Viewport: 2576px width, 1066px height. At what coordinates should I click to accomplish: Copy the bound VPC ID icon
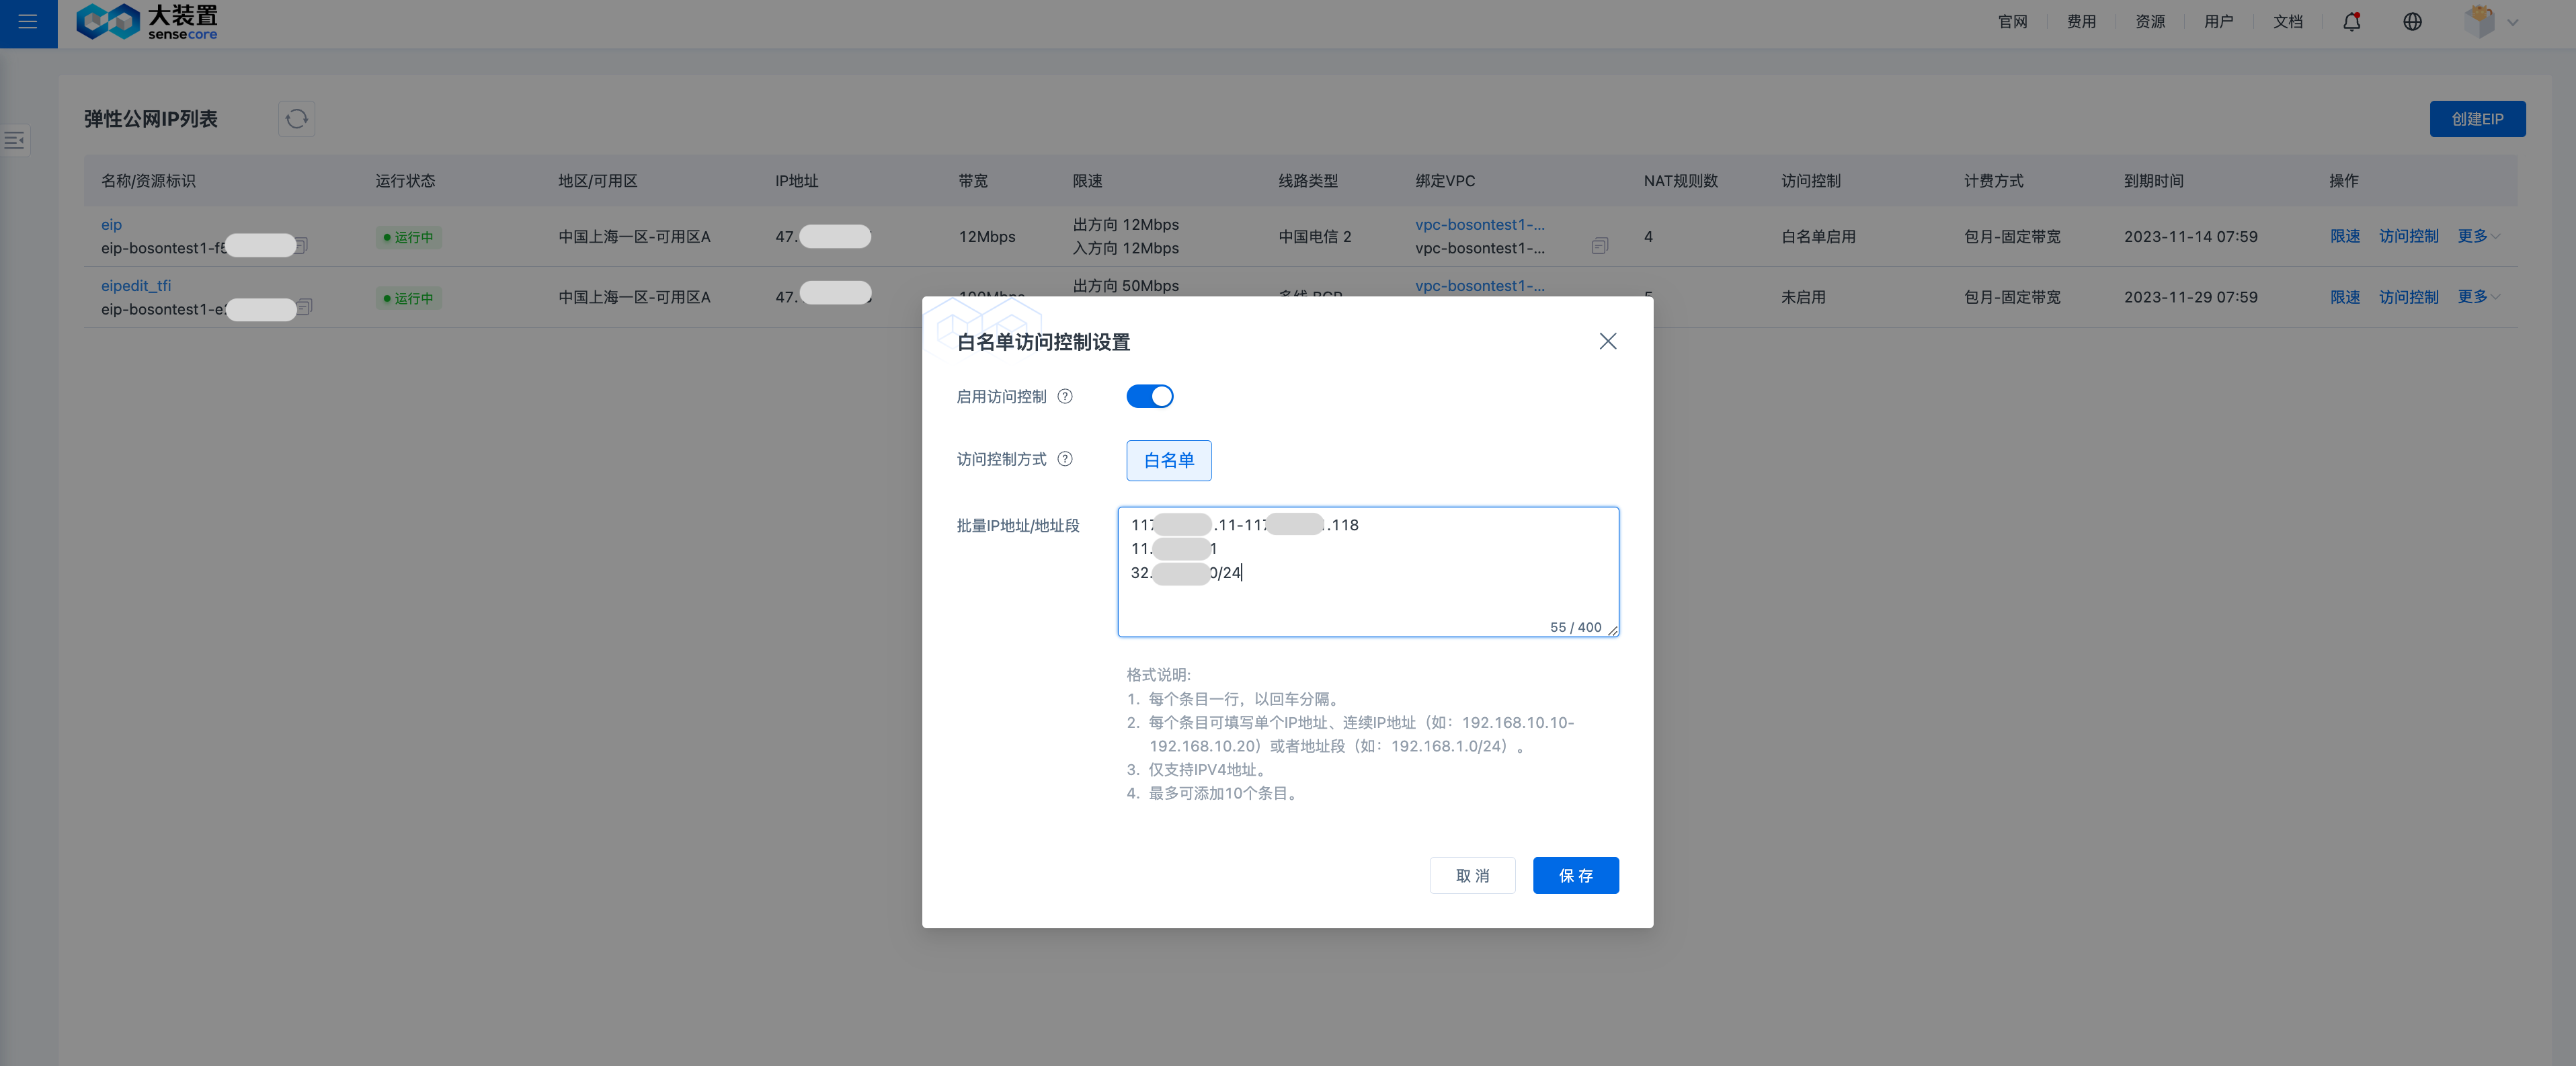(x=1599, y=246)
